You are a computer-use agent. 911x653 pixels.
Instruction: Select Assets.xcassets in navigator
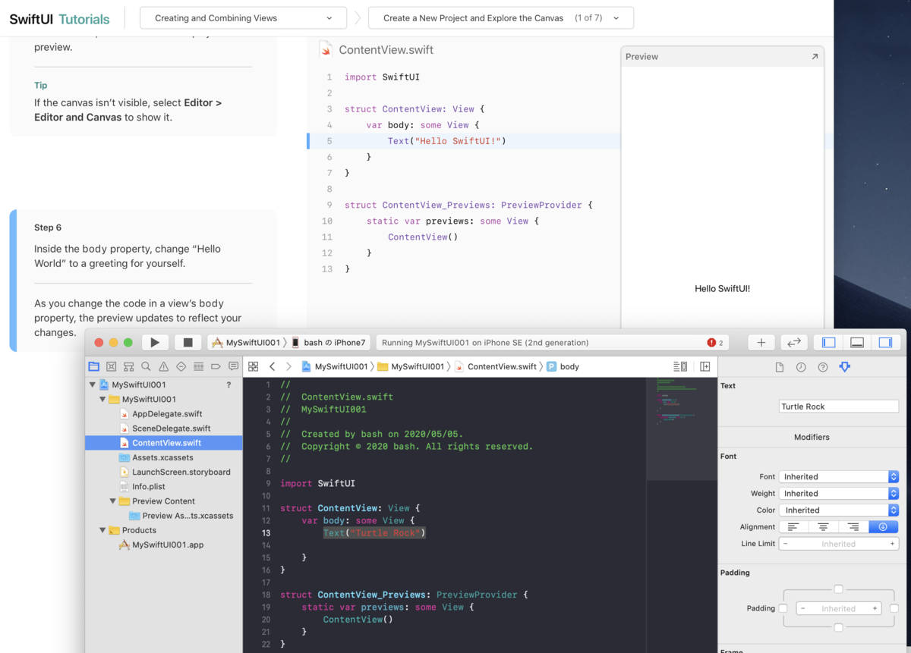click(x=162, y=457)
